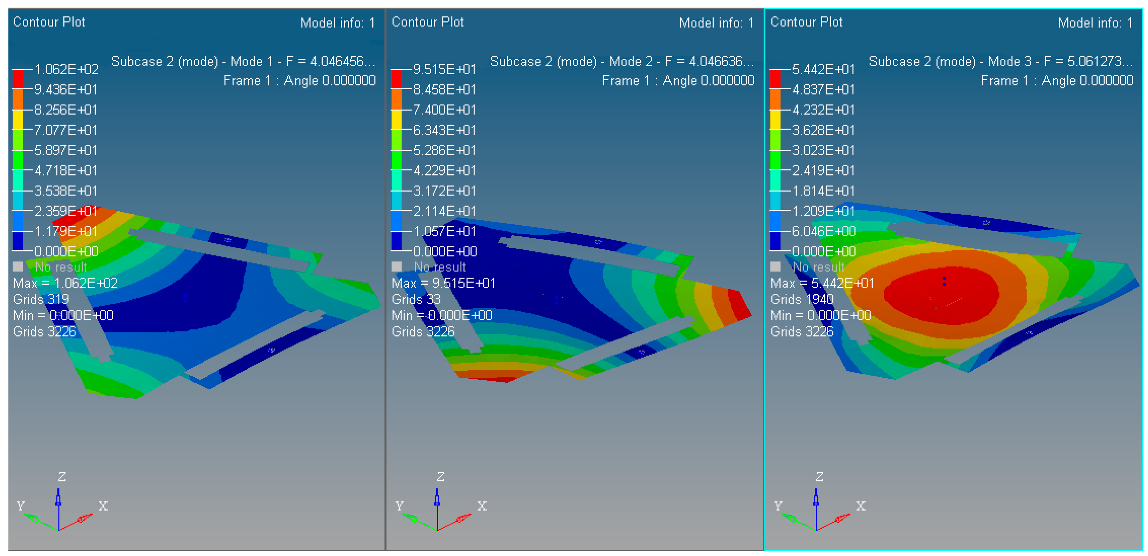This screenshot has height=556, width=1148.
Task: Click the No result gray box in Mode 2 legend
Action: [397, 266]
